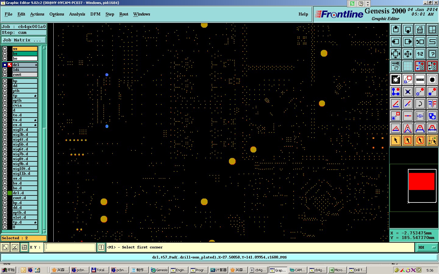
Task: Click the grid-box icon left of XY label
Action: (24, 247)
